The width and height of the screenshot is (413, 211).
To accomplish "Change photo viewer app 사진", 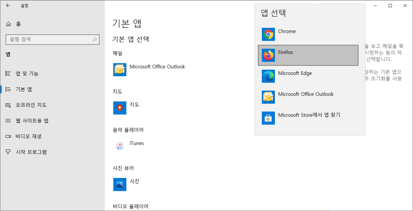I will (127, 184).
